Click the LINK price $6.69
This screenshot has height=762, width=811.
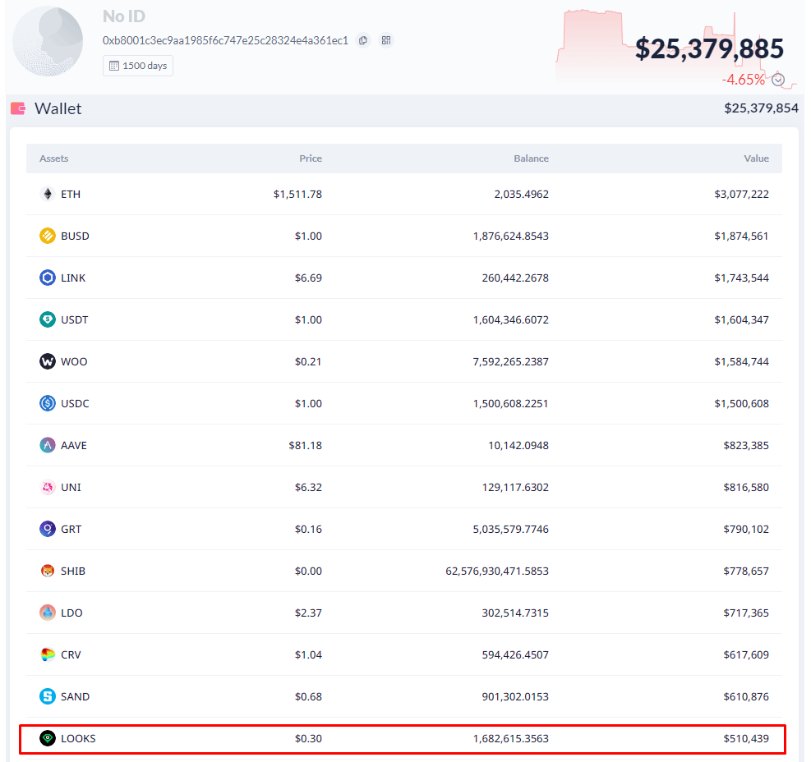pyautogui.click(x=308, y=278)
